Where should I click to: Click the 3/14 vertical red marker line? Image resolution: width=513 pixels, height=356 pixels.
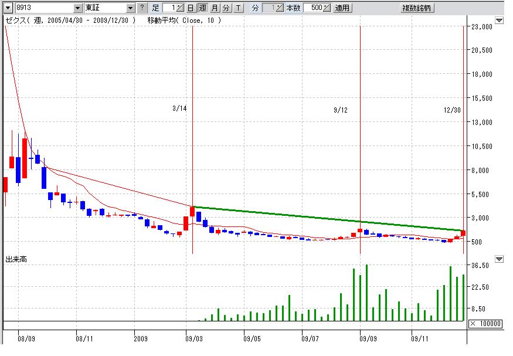(192, 147)
